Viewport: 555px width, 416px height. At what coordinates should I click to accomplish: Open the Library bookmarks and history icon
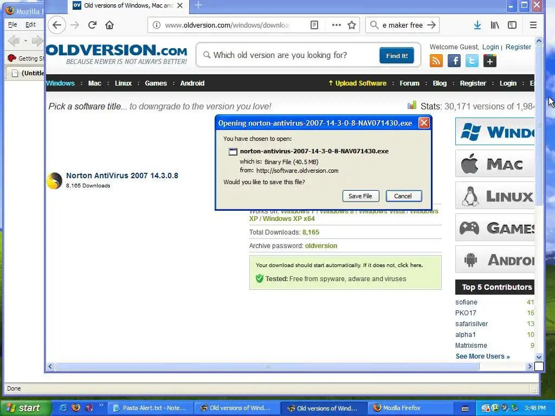pos(495,25)
